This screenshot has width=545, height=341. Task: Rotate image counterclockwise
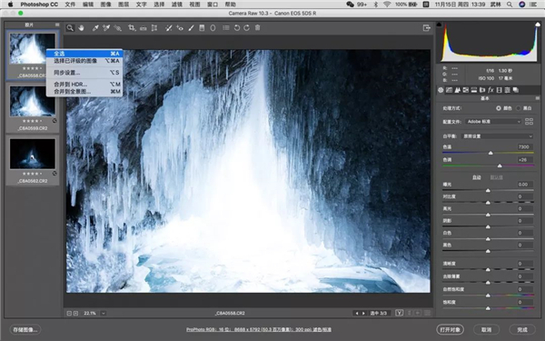point(237,28)
